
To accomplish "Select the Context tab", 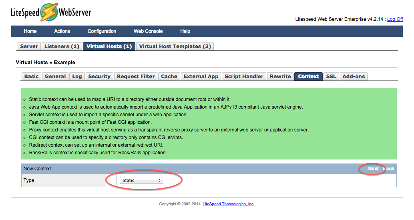I will pyautogui.click(x=308, y=76).
